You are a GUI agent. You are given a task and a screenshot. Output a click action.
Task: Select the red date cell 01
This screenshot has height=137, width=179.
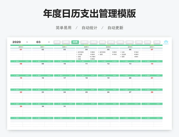click(x=21, y=49)
